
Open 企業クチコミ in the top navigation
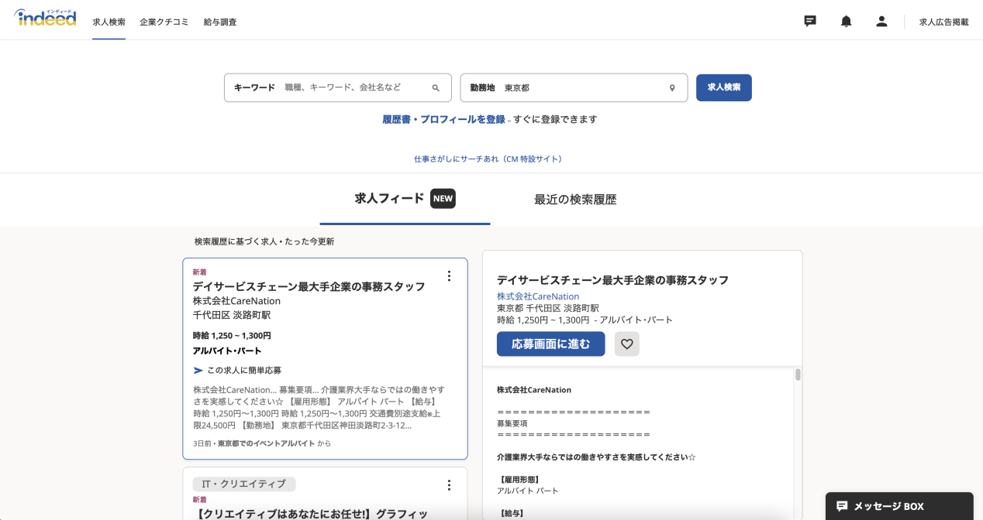coord(164,22)
